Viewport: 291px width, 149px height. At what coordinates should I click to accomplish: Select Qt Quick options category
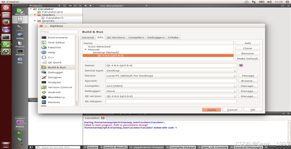click(58, 63)
